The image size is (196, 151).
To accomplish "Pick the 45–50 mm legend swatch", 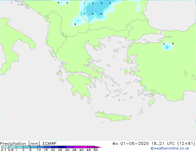I will pos(91,147).
